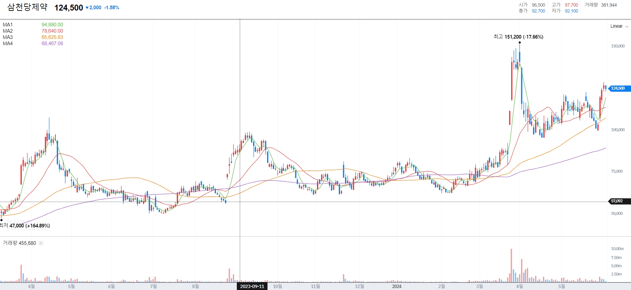Click the MA3 value 65,625.83

pyautogui.click(x=52, y=37)
